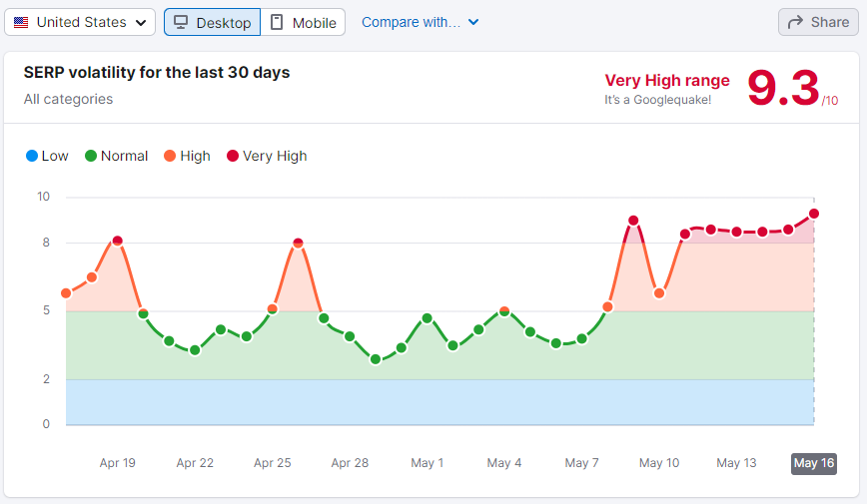Click the United States dropdown chevron
867x504 pixels.
tap(141, 23)
